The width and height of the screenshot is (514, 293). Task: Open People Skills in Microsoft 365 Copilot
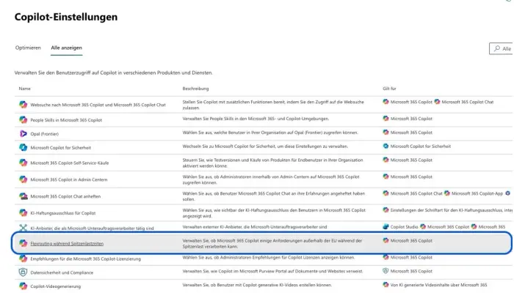tap(66, 120)
